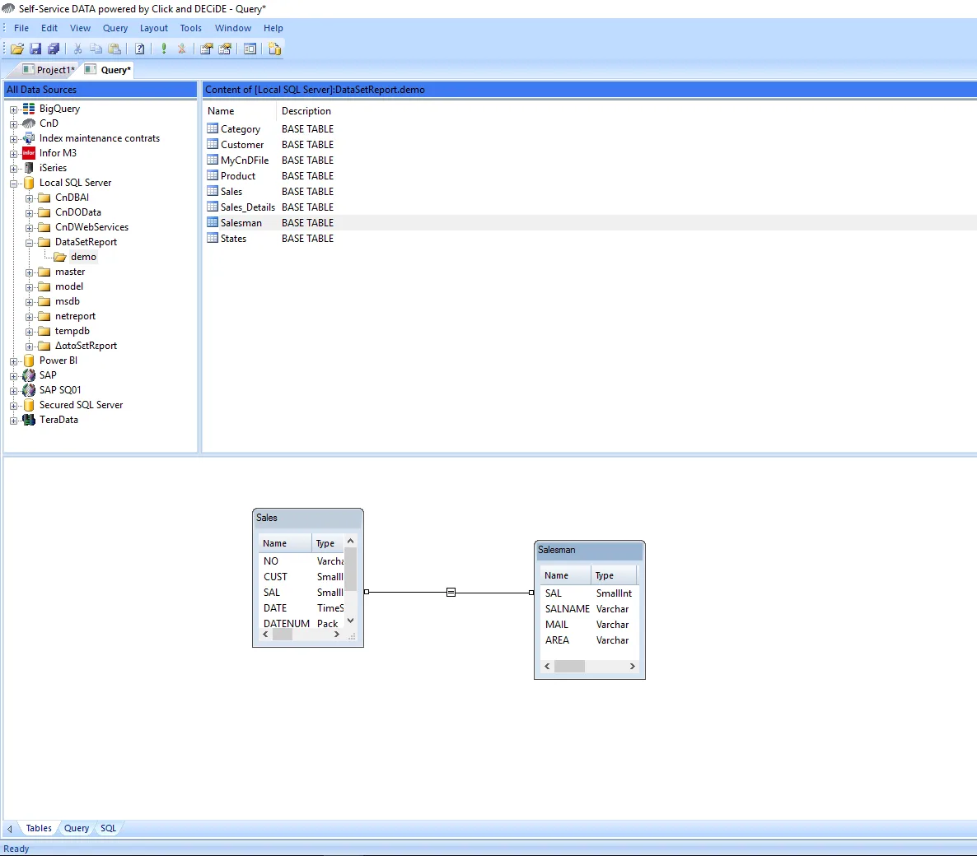This screenshot has width=977, height=856.
Task: Click the Save floppy disk icon
Action: pos(35,49)
